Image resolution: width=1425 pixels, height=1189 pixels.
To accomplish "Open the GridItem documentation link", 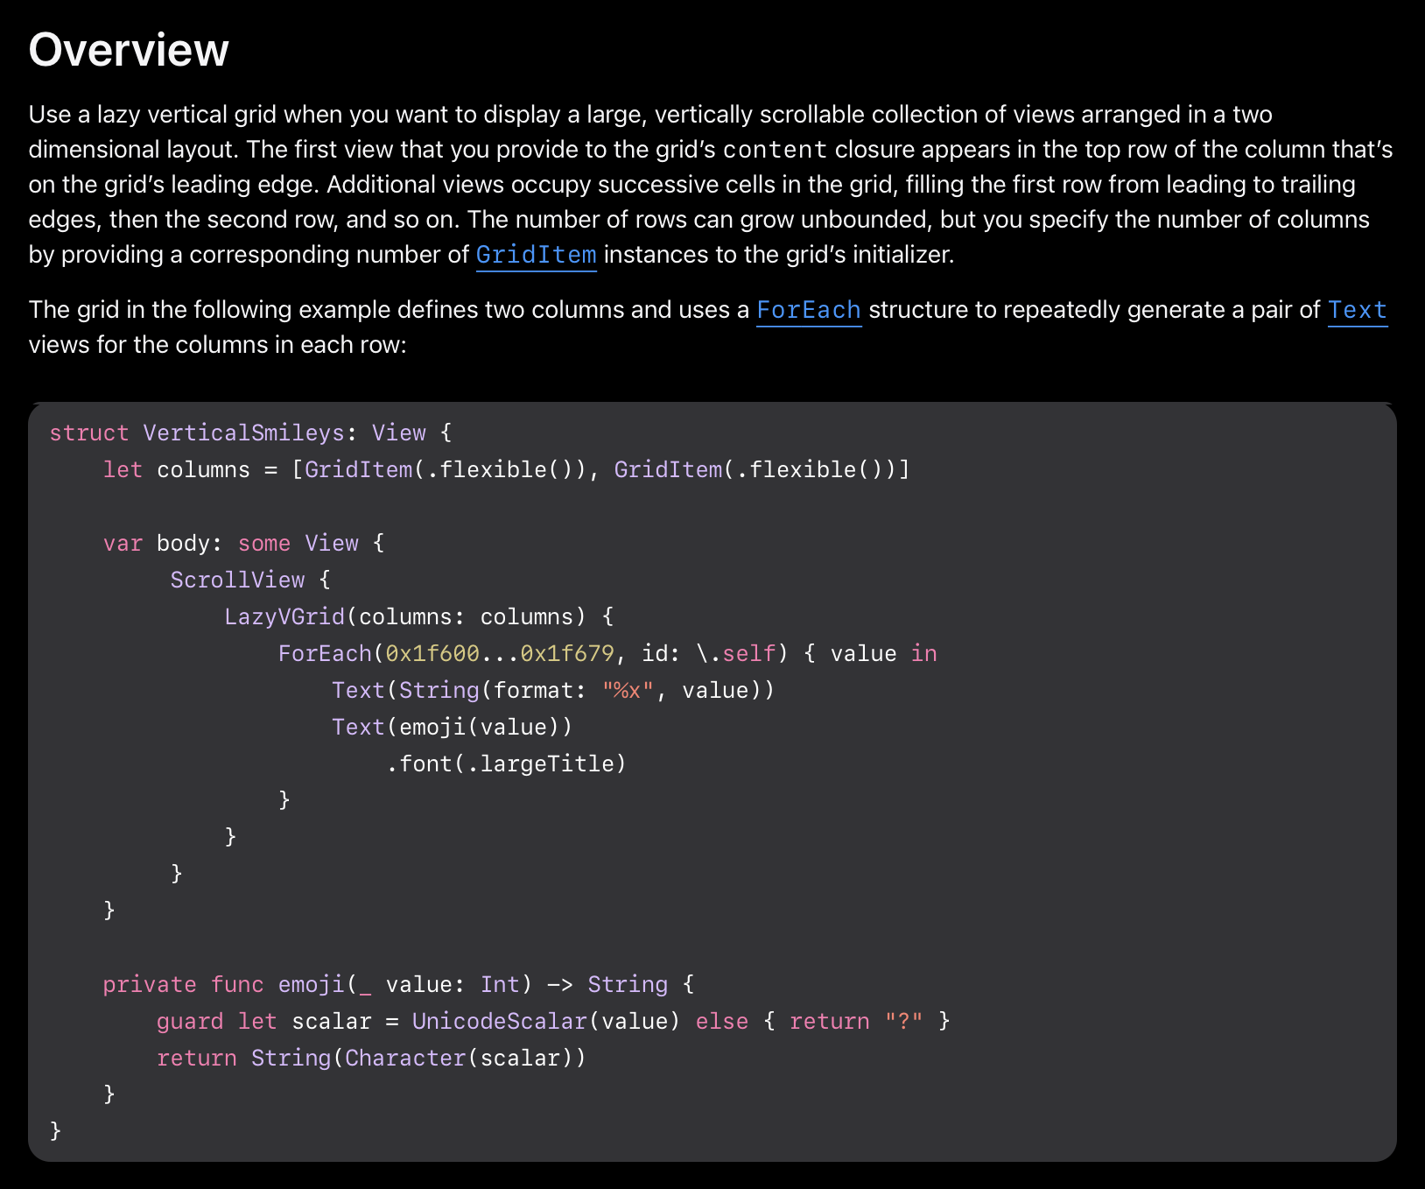I will (536, 255).
